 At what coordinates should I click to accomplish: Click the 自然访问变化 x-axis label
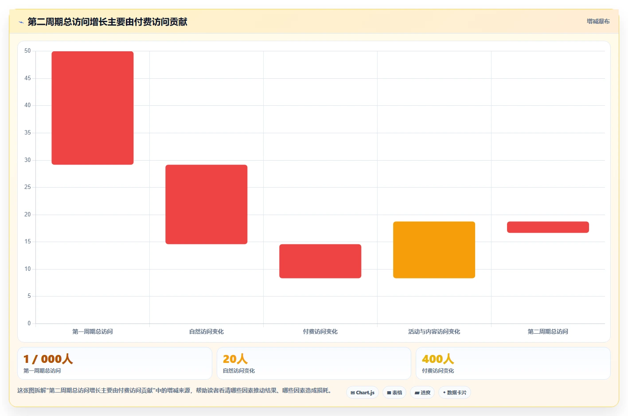[x=207, y=331]
